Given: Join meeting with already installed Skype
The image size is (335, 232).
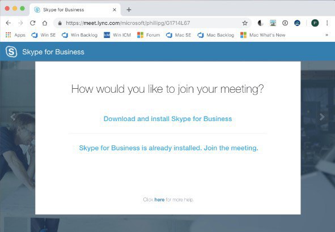Looking at the screenshot, I should 168,148.
